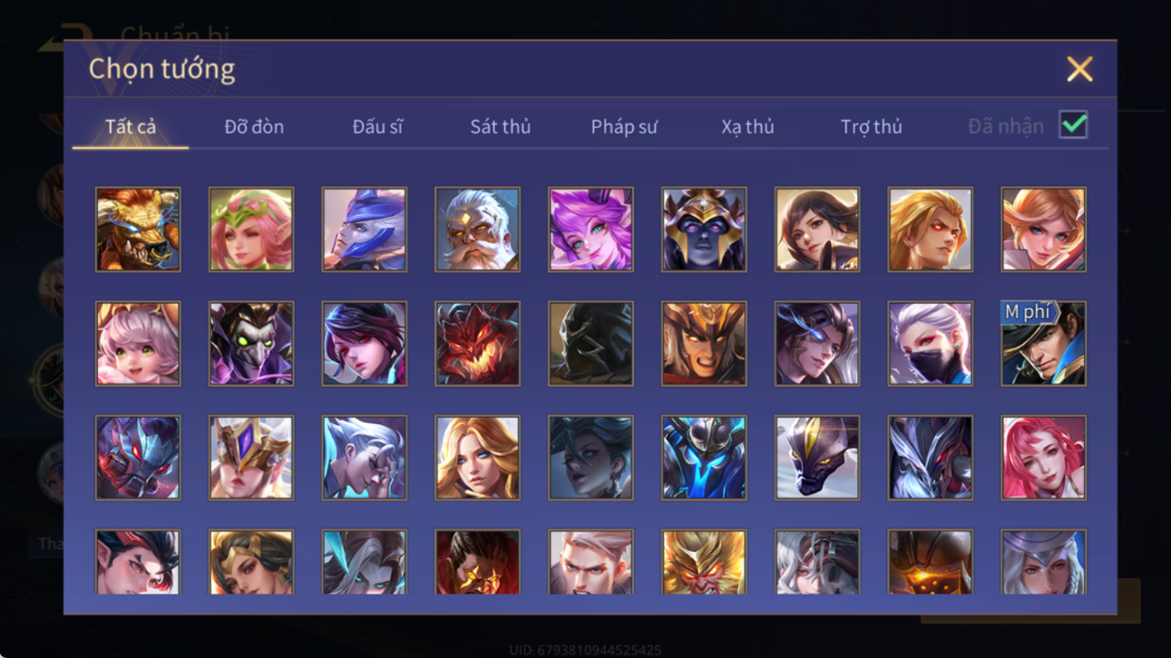The height and width of the screenshot is (658, 1171).
Task: Show the 'Sát thủ' heroes tab
Action: click(500, 127)
